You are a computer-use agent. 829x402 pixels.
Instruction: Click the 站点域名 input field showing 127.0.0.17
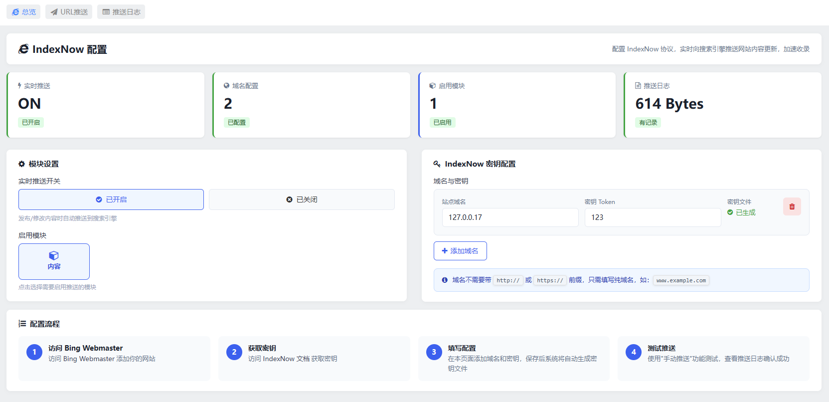(510, 217)
